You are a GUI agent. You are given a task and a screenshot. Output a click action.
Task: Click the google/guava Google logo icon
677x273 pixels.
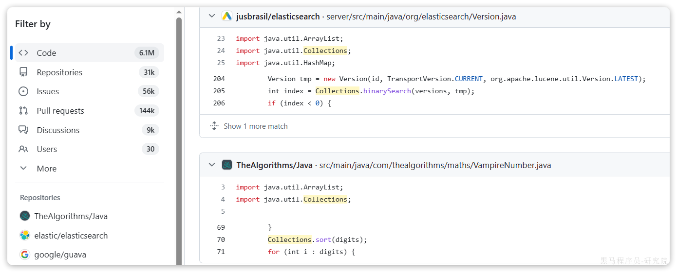(x=25, y=255)
